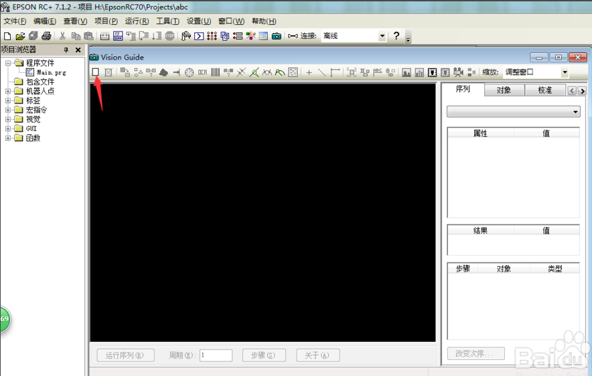Expand the 机器人点 tree node
The width and height of the screenshot is (592, 376).
click(8, 91)
